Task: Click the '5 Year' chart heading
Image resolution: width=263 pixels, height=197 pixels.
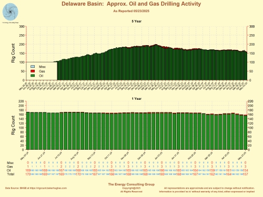Action: [x=137, y=22]
